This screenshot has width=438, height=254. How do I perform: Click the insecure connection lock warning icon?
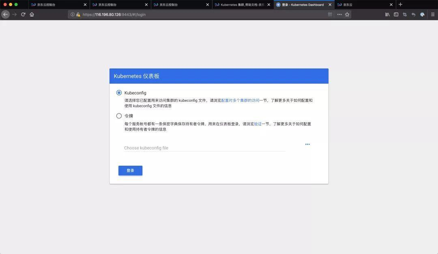[78, 15]
